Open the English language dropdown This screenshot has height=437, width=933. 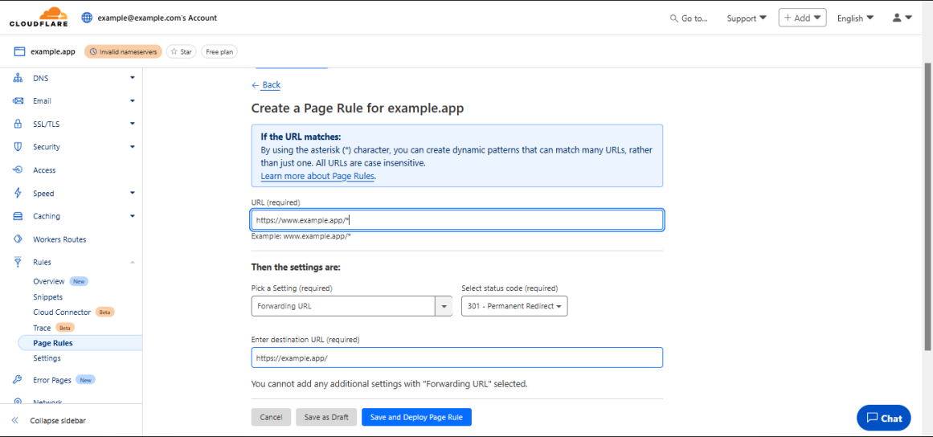[855, 18]
